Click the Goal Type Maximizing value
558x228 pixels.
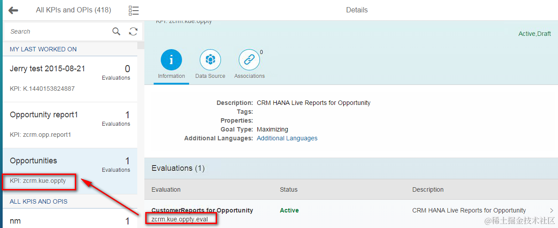272,129
